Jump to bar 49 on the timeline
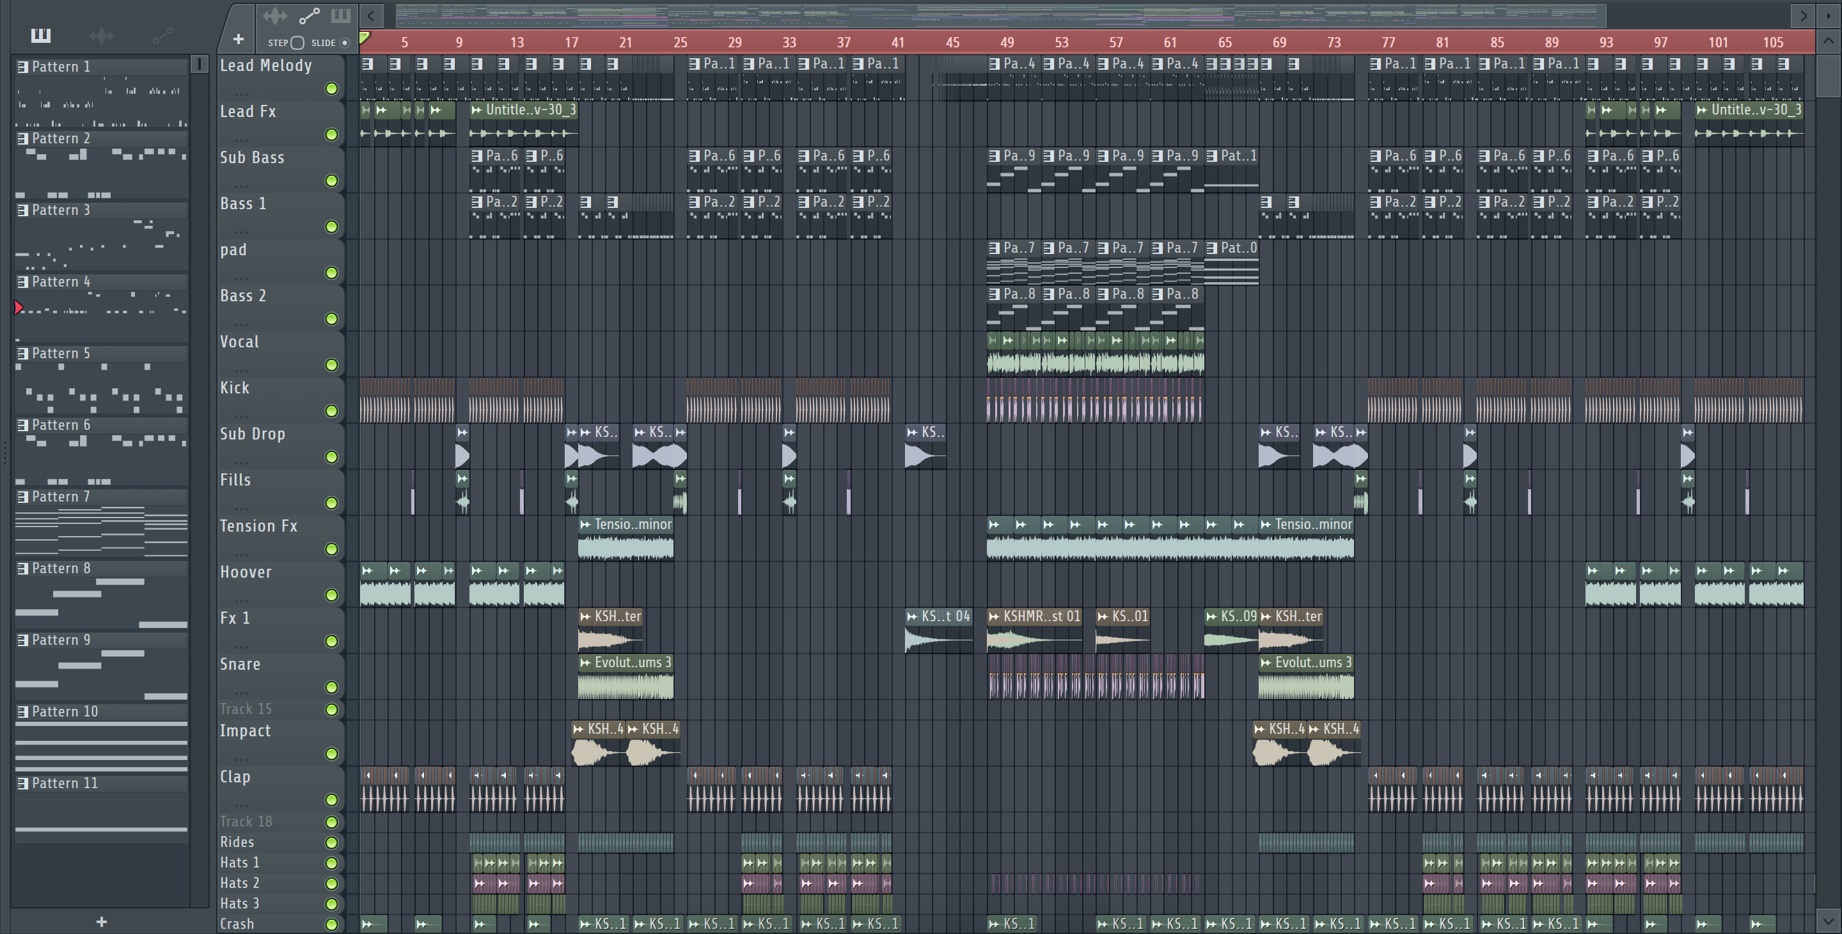 point(1007,42)
